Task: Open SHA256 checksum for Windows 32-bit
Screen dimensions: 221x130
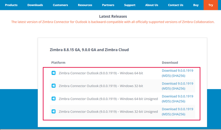Action: click(178, 88)
